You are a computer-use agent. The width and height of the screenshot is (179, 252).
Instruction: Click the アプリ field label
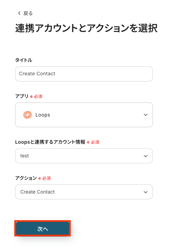pos(22,96)
